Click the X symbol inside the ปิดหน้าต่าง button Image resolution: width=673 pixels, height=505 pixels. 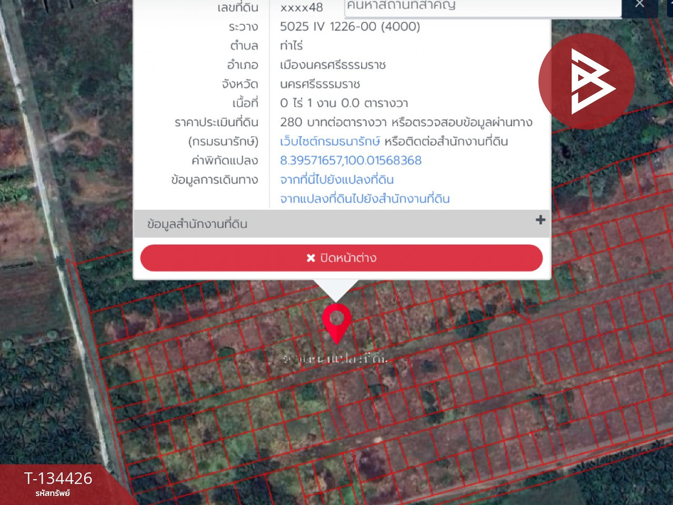pyautogui.click(x=311, y=258)
